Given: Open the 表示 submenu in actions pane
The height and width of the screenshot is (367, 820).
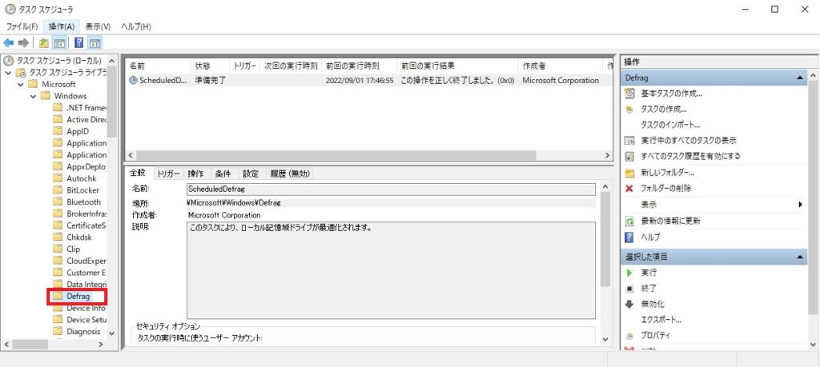Looking at the screenshot, I should coord(649,205).
